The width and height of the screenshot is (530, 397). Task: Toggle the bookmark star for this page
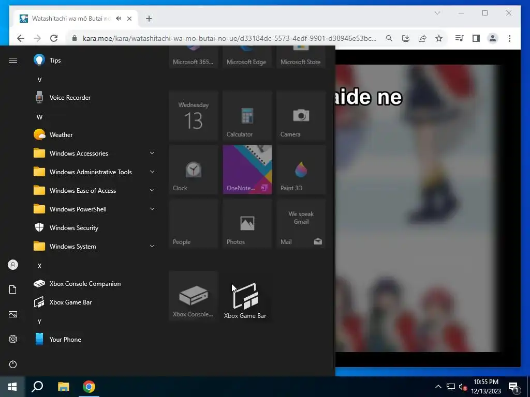[x=439, y=38]
